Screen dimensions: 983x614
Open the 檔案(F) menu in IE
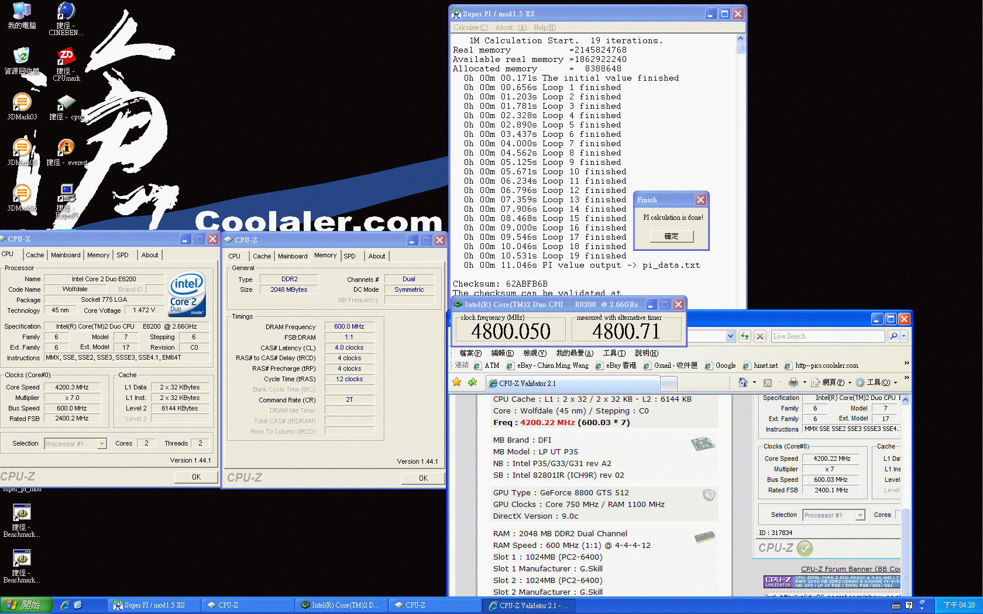(x=470, y=353)
